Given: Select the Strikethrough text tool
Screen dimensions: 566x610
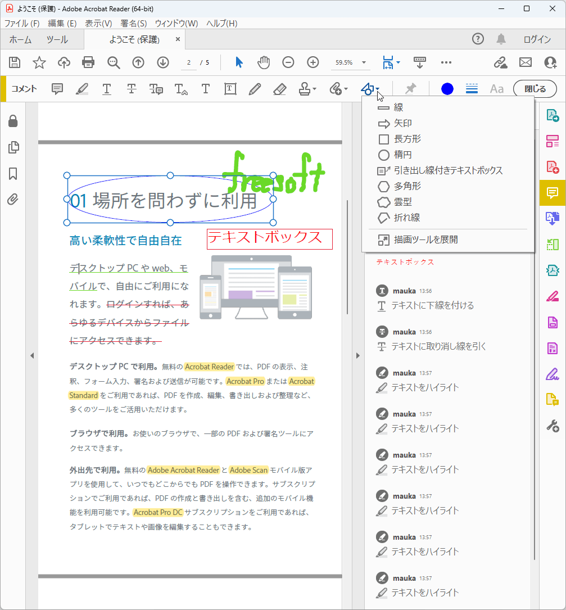Looking at the screenshot, I should tap(132, 89).
